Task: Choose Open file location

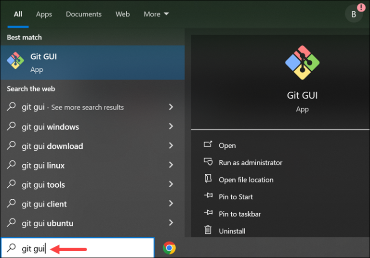Action: (x=246, y=180)
